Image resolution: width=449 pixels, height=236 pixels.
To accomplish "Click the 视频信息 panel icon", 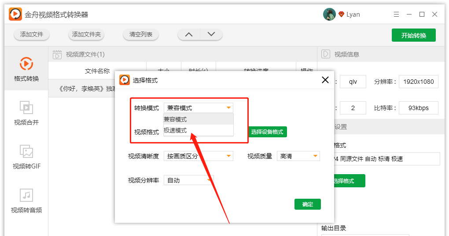I will click(326, 54).
